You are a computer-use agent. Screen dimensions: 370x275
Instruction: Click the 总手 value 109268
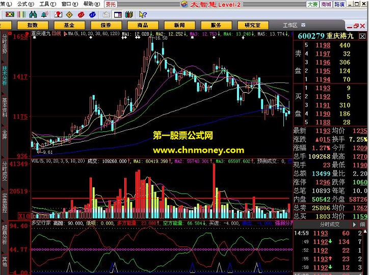[x=319, y=156]
